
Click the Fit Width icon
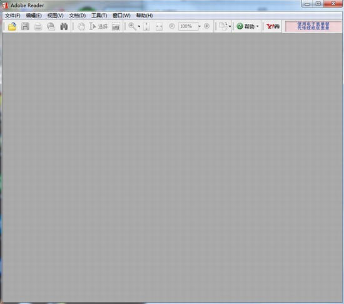159,26
